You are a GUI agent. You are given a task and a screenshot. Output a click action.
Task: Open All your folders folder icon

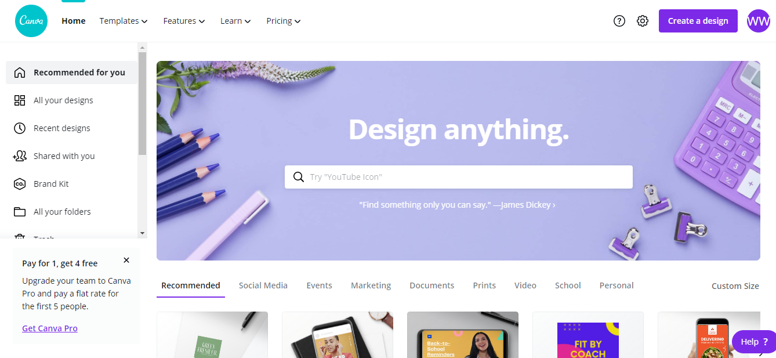20,212
